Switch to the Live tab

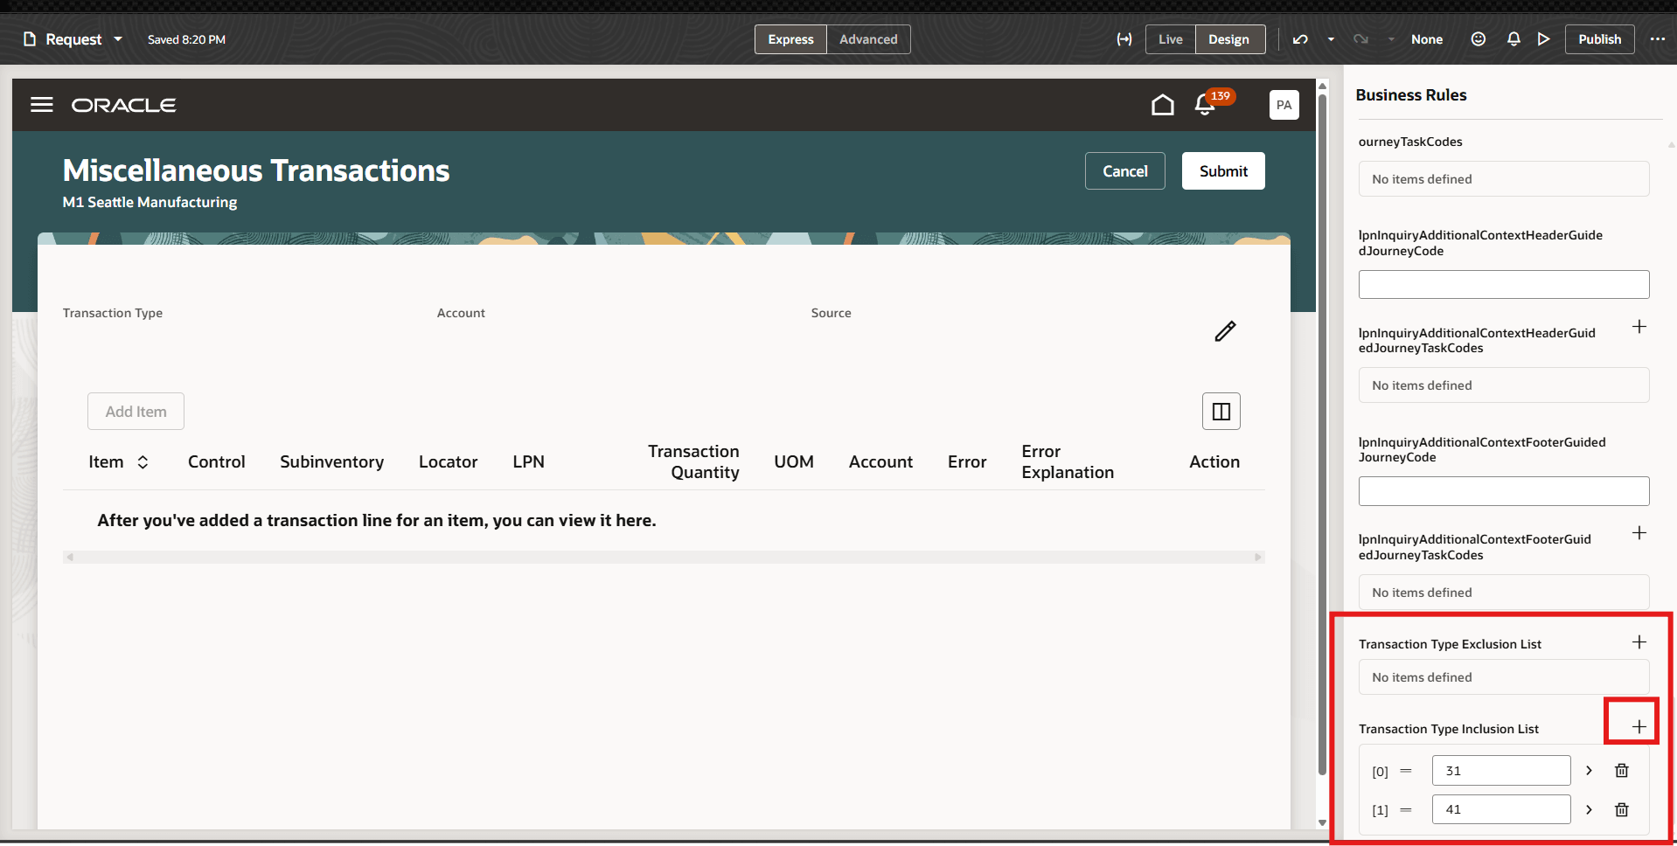click(1170, 39)
